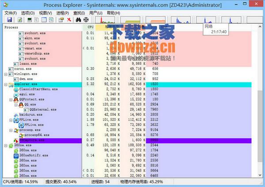Select the QQProtect.exe penguin icon
The height and width of the screenshot is (187, 265).
point(16,100)
